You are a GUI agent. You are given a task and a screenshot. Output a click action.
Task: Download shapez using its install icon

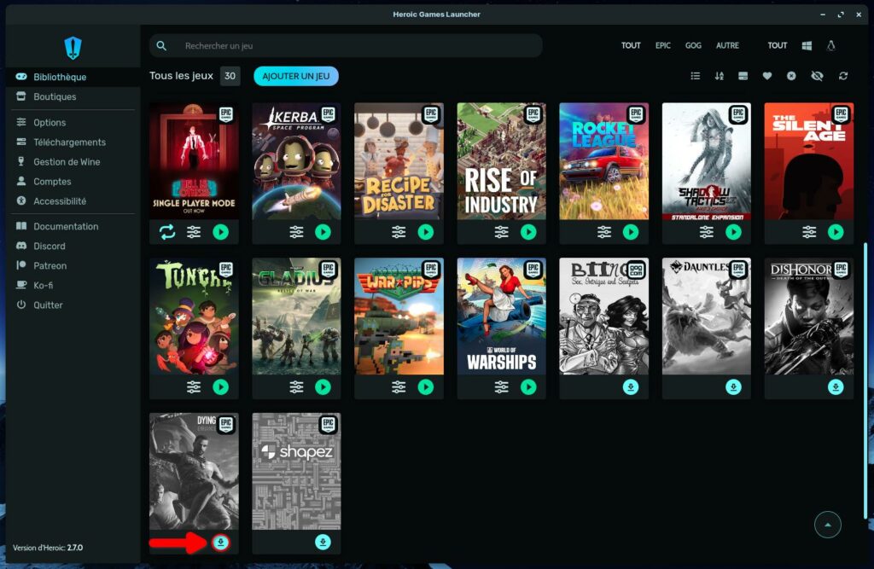tap(323, 542)
